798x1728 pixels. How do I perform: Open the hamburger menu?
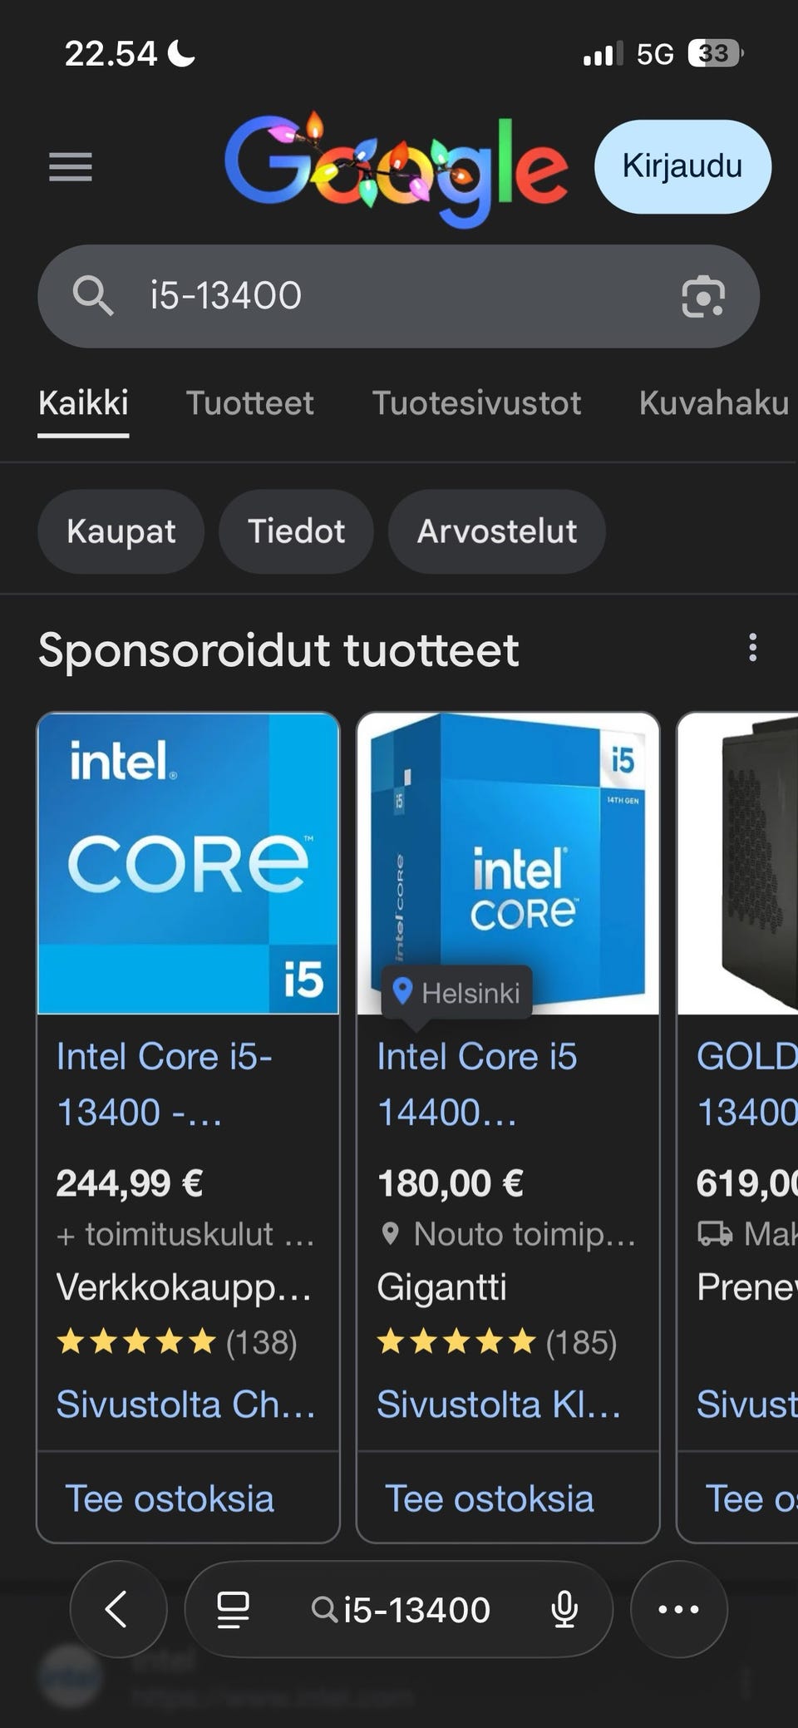point(71,167)
